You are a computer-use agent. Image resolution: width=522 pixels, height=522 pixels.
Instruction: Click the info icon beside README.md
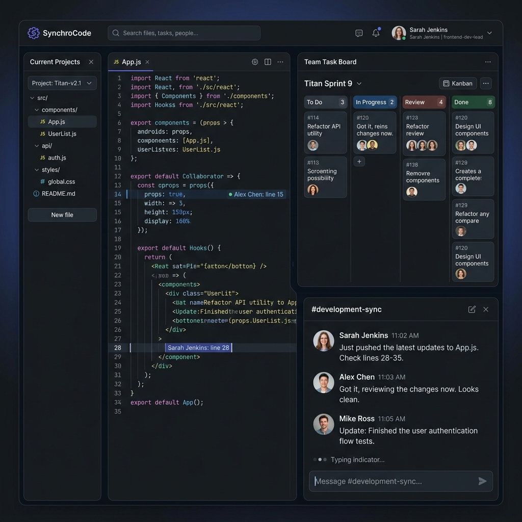(x=36, y=194)
